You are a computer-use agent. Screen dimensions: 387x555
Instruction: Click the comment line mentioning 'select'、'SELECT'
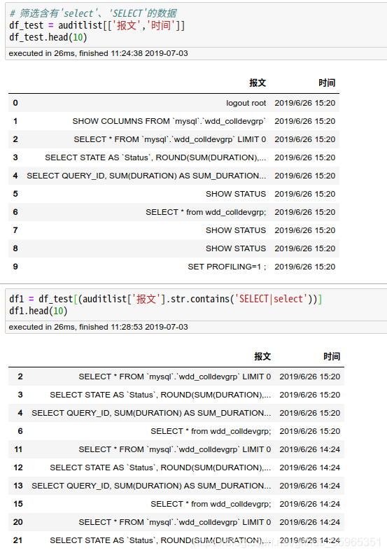tap(93, 13)
